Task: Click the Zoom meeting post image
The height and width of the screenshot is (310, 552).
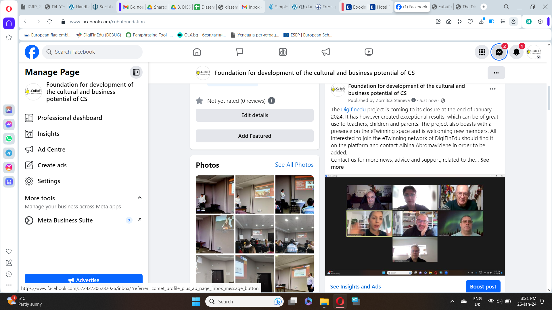Action: [415, 225]
